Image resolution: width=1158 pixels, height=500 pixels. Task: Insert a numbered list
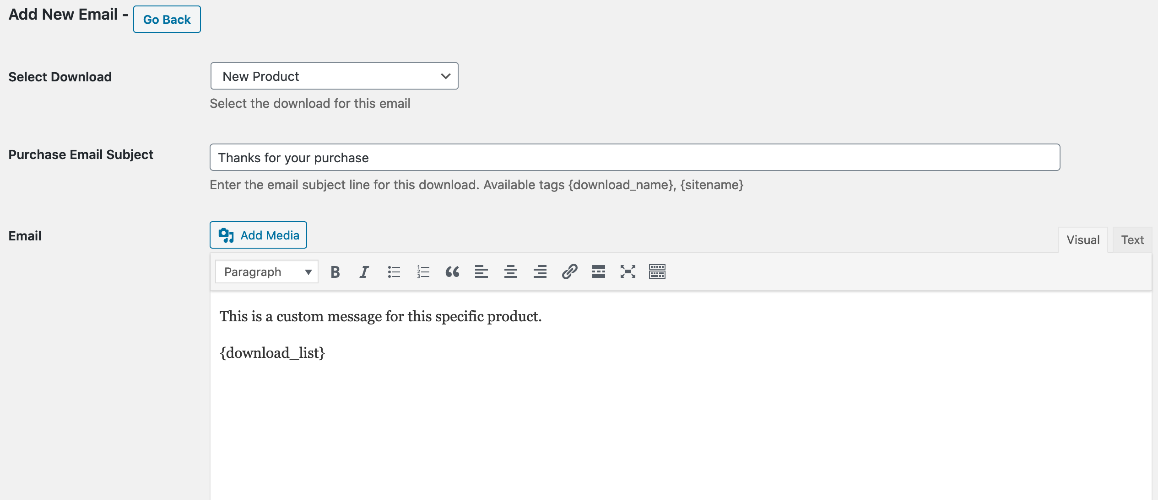click(423, 272)
